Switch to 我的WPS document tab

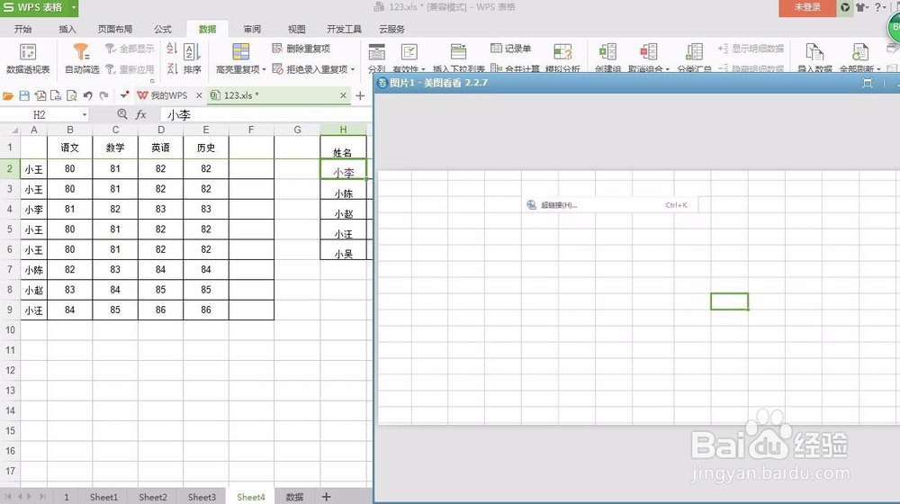coord(163,95)
